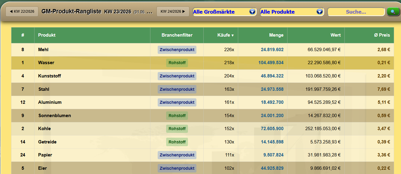Image resolution: width=401 pixels, height=174 pixels.
Task: Select value 252.185.053,00 € for Kohle
Action: (323, 129)
